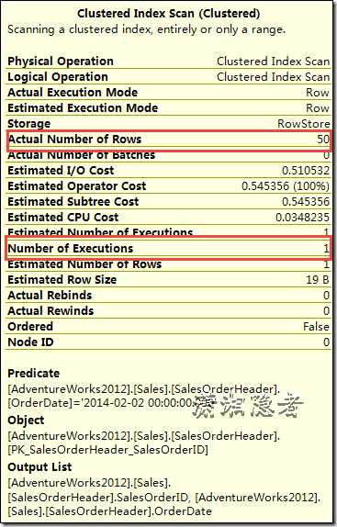Screen dimensions: 337x527
Task: Select the Output List heading
Action: click(x=39, y=467)
